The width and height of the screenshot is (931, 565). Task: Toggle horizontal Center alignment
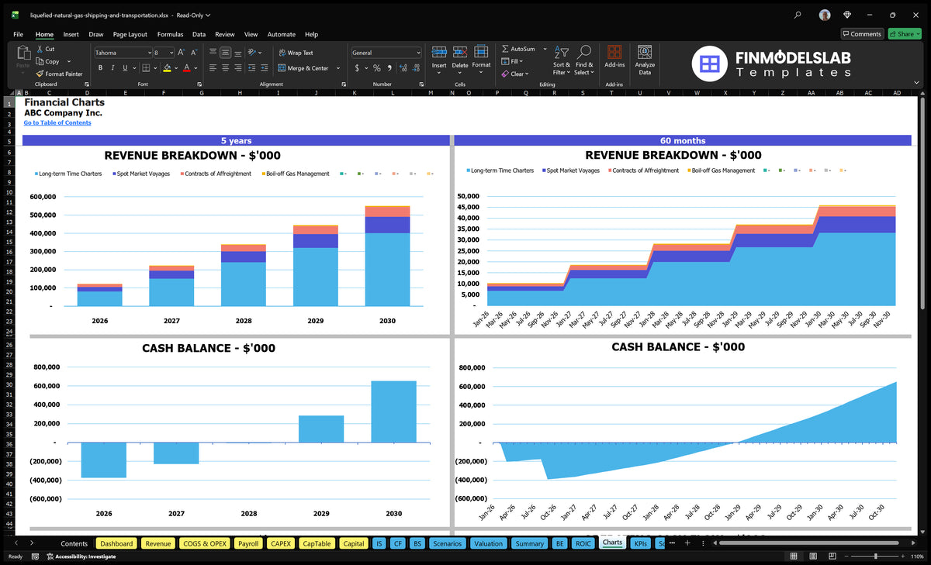[225, 68]
